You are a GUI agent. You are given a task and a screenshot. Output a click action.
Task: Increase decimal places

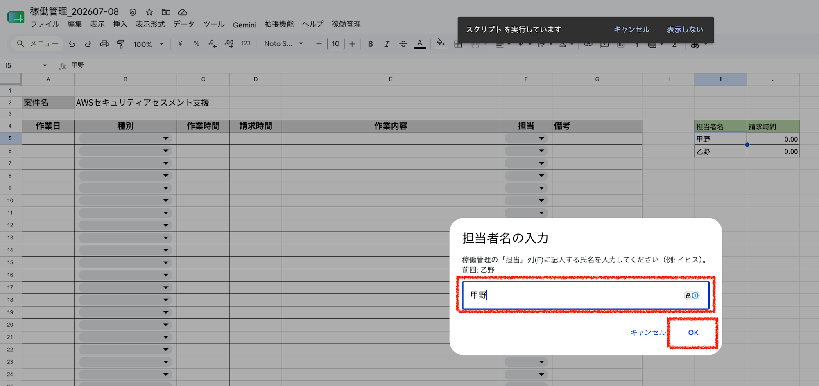click(229, 44)
